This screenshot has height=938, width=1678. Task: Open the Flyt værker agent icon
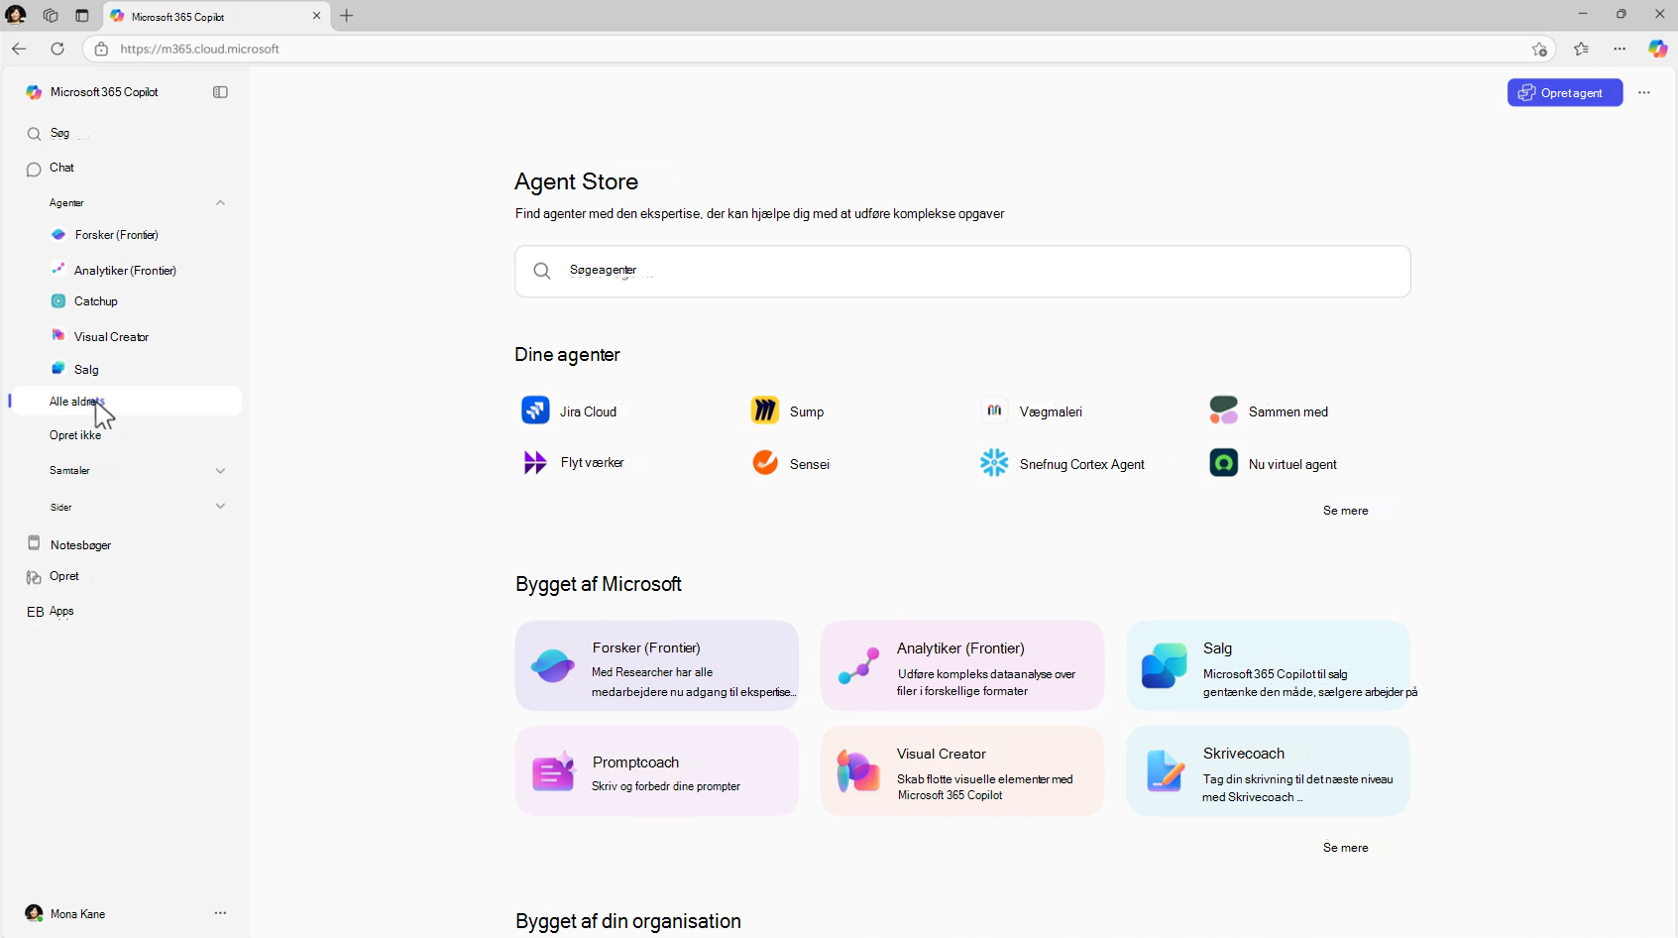pyautogui.click(x=535, y=462)
